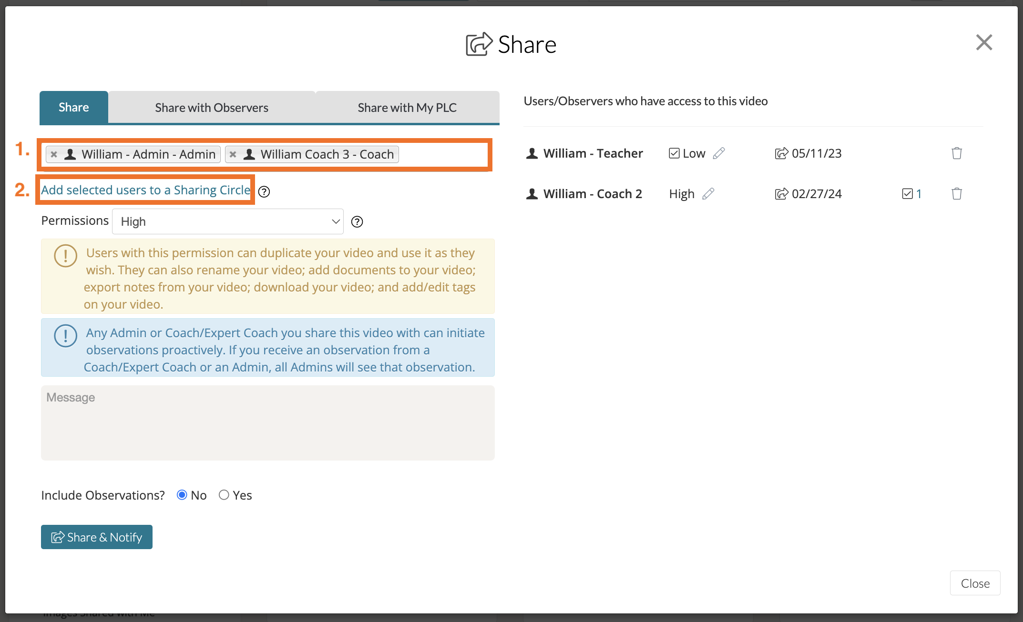
Task: Switch to Share with Observers tab
Action: tap(212, 108)
